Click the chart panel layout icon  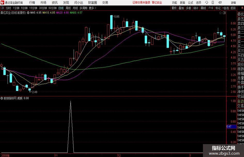coord(224,13)
